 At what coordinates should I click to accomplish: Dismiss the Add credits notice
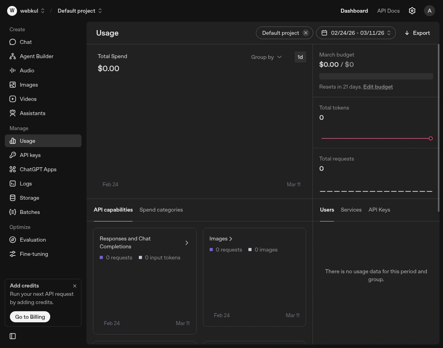pos(75,286)
